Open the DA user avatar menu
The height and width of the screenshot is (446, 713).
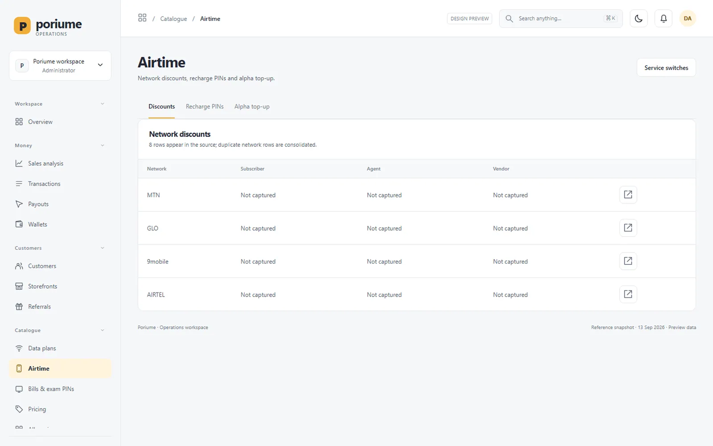(x=688, y=18)
